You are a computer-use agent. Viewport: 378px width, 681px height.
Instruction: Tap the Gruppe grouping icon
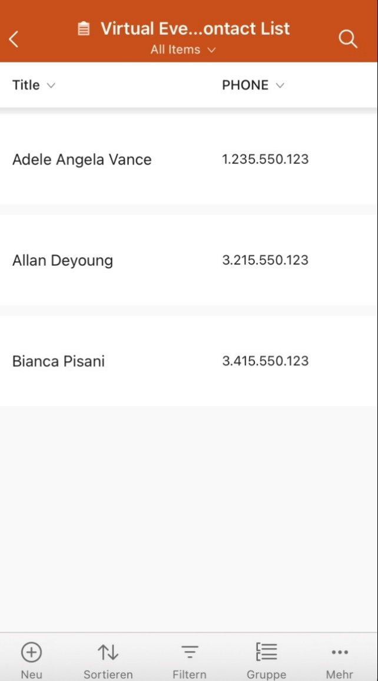(x=266, y=652)
